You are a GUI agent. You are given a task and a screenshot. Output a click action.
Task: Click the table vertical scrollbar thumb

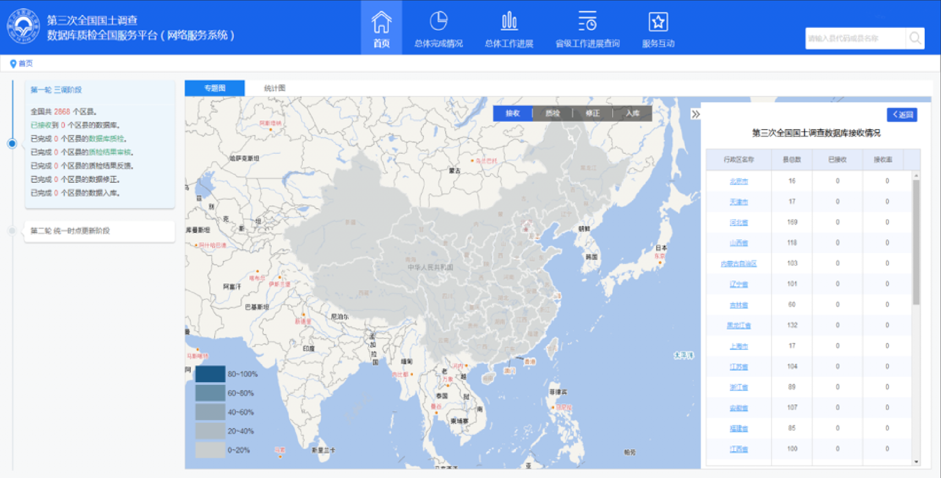tap(916, 242)
